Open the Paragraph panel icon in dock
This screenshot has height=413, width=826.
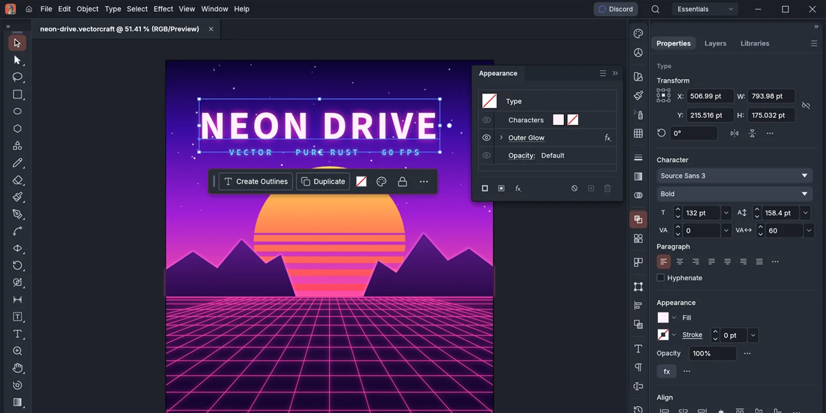638,368
